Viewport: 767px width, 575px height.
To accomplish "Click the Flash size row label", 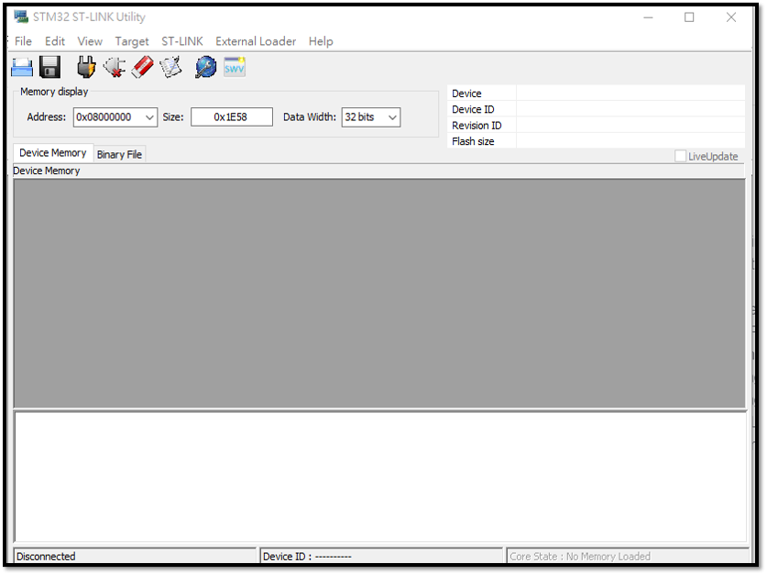I will (473, 141).
